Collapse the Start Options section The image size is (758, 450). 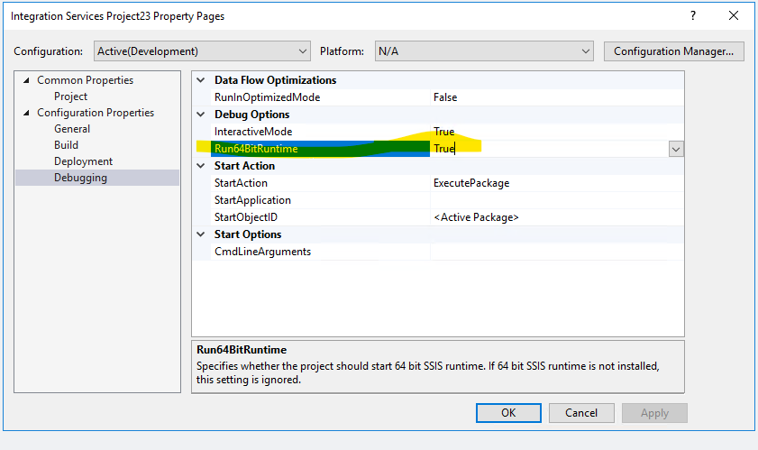201,234
